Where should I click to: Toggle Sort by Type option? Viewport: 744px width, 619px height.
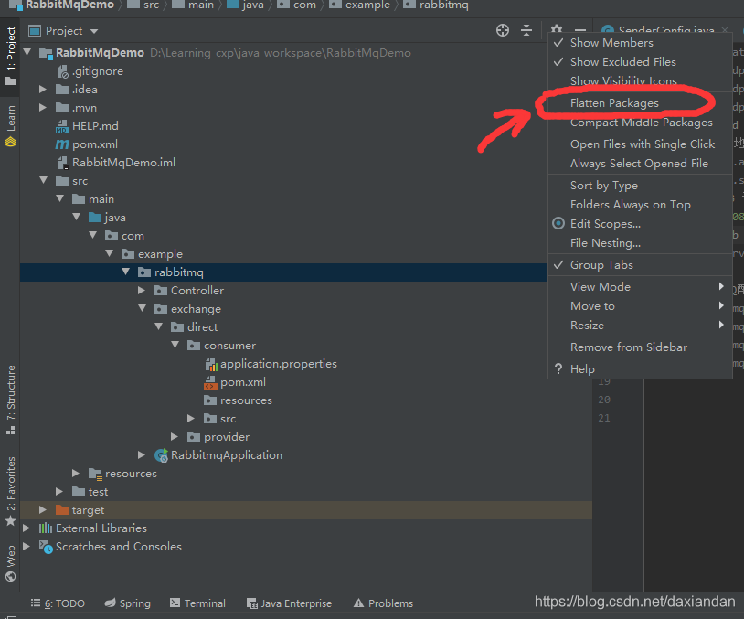(640, 186)
